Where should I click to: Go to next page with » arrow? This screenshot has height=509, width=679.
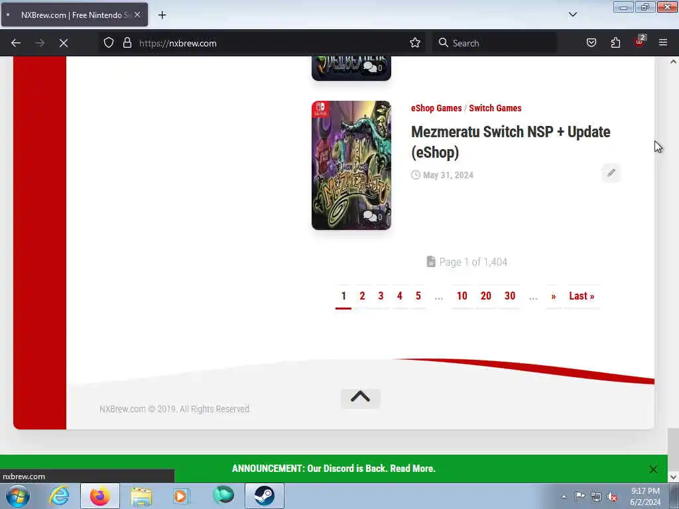554,296
